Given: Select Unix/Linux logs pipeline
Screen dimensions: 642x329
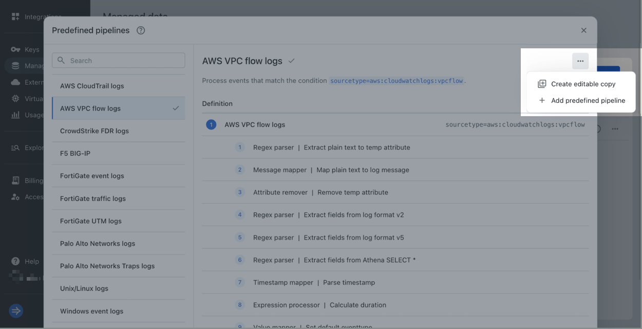Looking at the screenshot, I should tap(119, 288).
